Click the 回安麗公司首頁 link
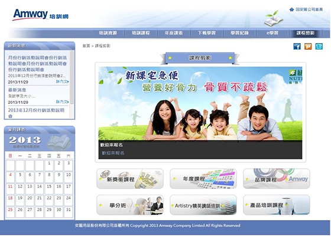 pyautogui.click(x=309, y=9)
